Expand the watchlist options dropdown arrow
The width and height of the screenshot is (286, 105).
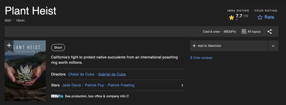click(273, 46)
